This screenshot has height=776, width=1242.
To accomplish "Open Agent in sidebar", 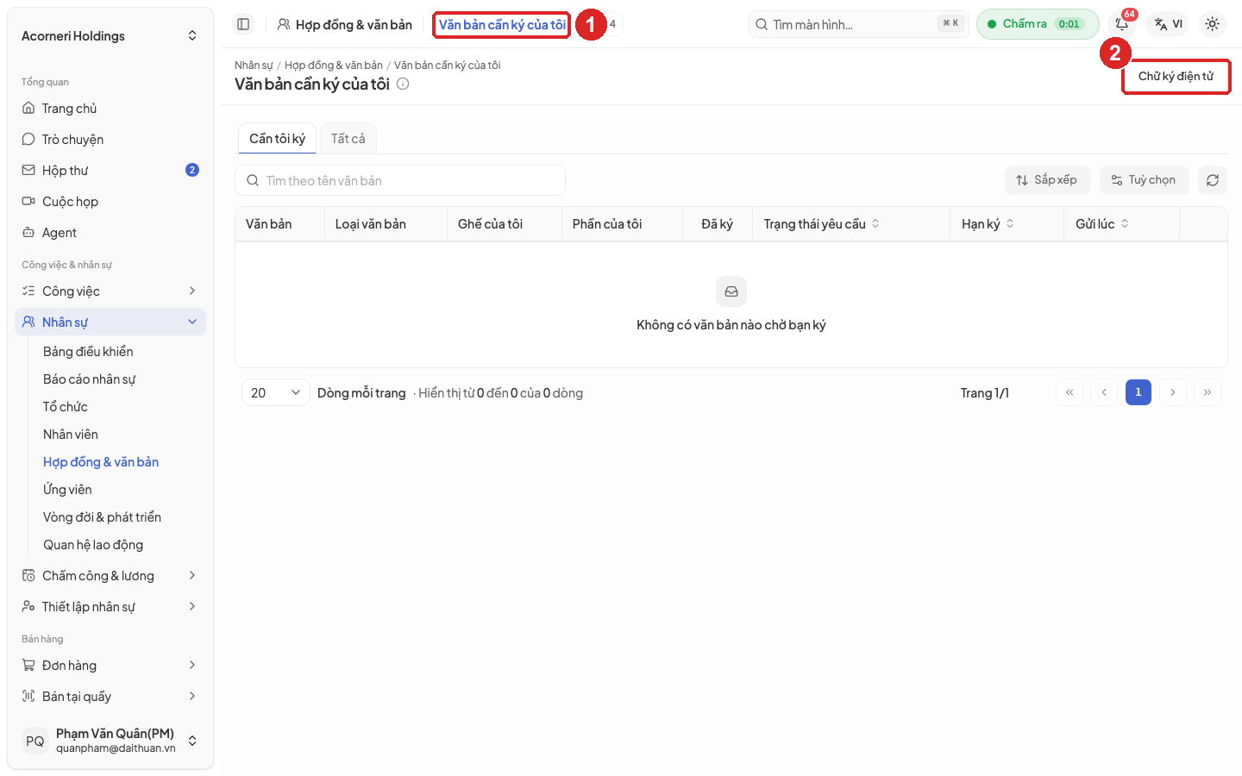I will pyautogui.click(x=110, y=233).
